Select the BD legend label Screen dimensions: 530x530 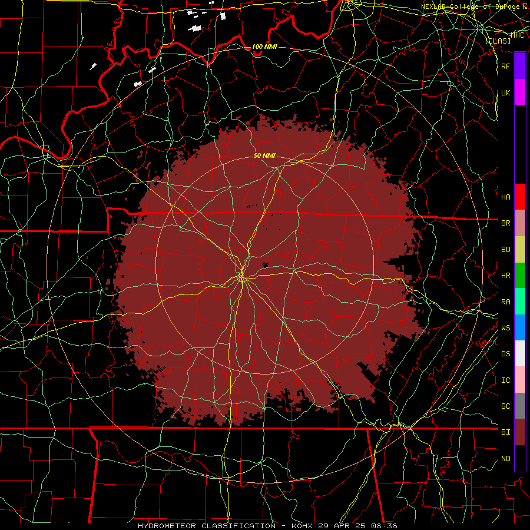tap(505, 250)
